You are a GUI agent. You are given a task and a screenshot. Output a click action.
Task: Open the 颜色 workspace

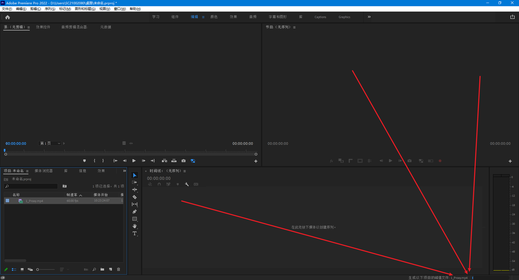(x=214, y=17)
